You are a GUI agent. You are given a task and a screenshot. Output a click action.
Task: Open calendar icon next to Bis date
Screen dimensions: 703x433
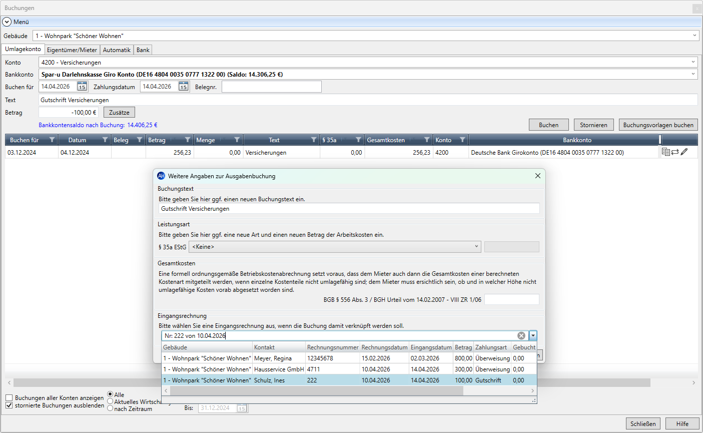(242, 408)
